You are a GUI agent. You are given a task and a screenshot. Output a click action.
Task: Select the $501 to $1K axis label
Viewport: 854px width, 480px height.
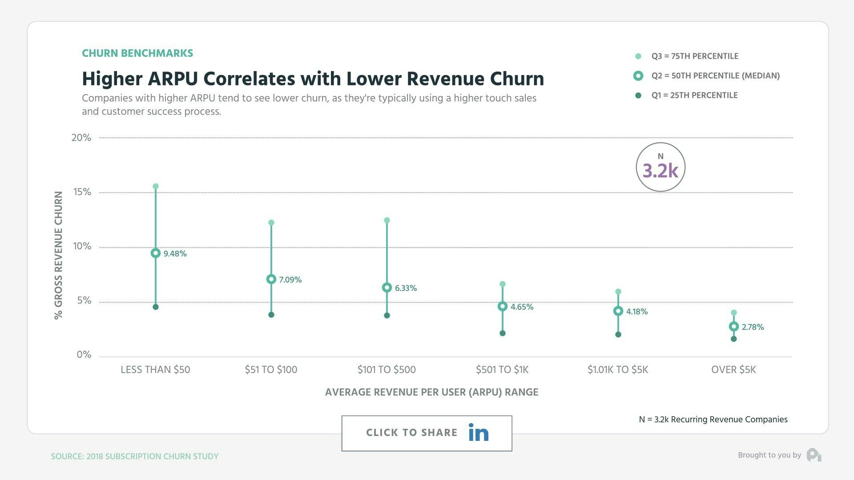tap(502, 369)
